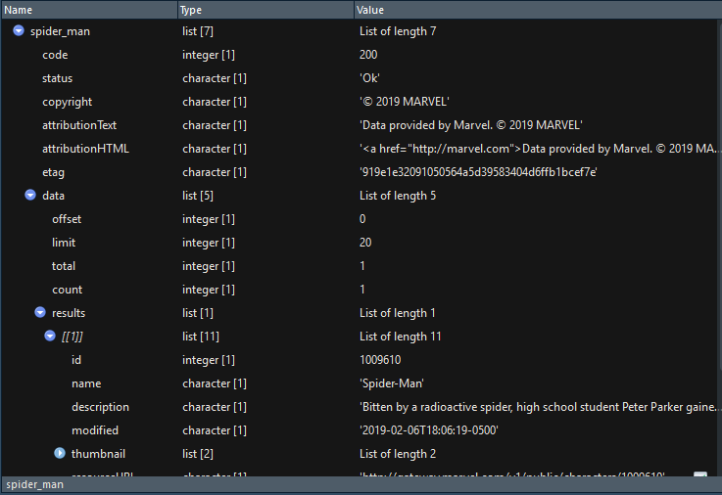Click the id row 'integer [1]' type
Image resolution: width=722 pixels, height=495 pixels.
point(209,360)
